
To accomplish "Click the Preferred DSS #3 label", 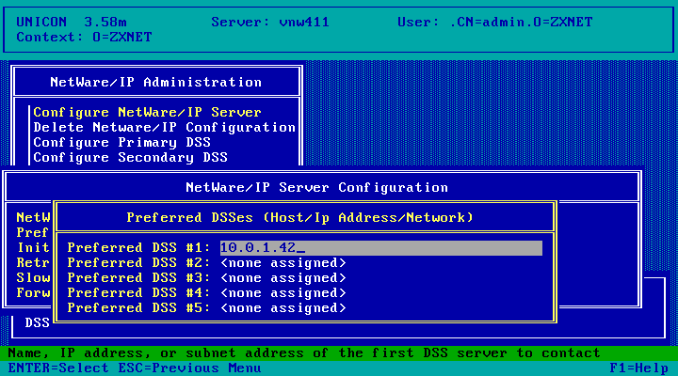I will (138, 278).
